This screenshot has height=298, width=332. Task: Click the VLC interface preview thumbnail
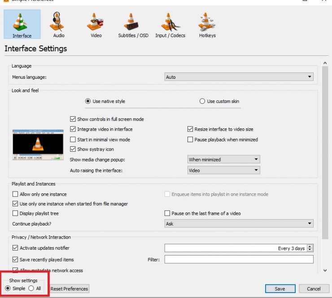click(38, 145)
